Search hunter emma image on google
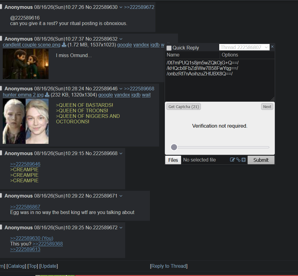Viewport: 298px width, 276px height. [x=105, y=95]
